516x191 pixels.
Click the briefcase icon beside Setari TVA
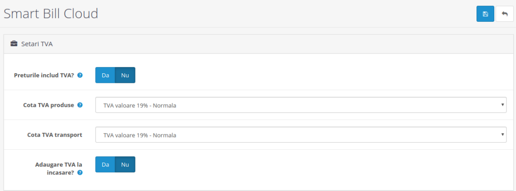[14, 44]
